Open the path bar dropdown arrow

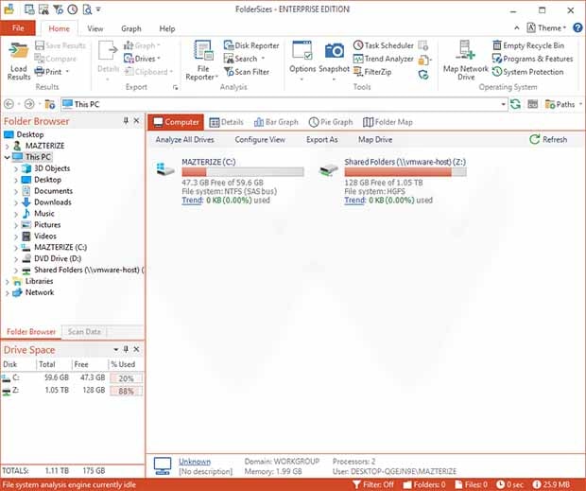(504, 104)
